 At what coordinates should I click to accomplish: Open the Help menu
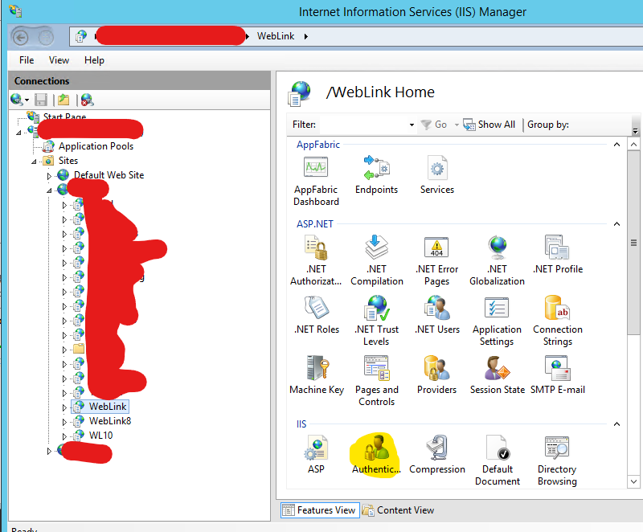94,60
